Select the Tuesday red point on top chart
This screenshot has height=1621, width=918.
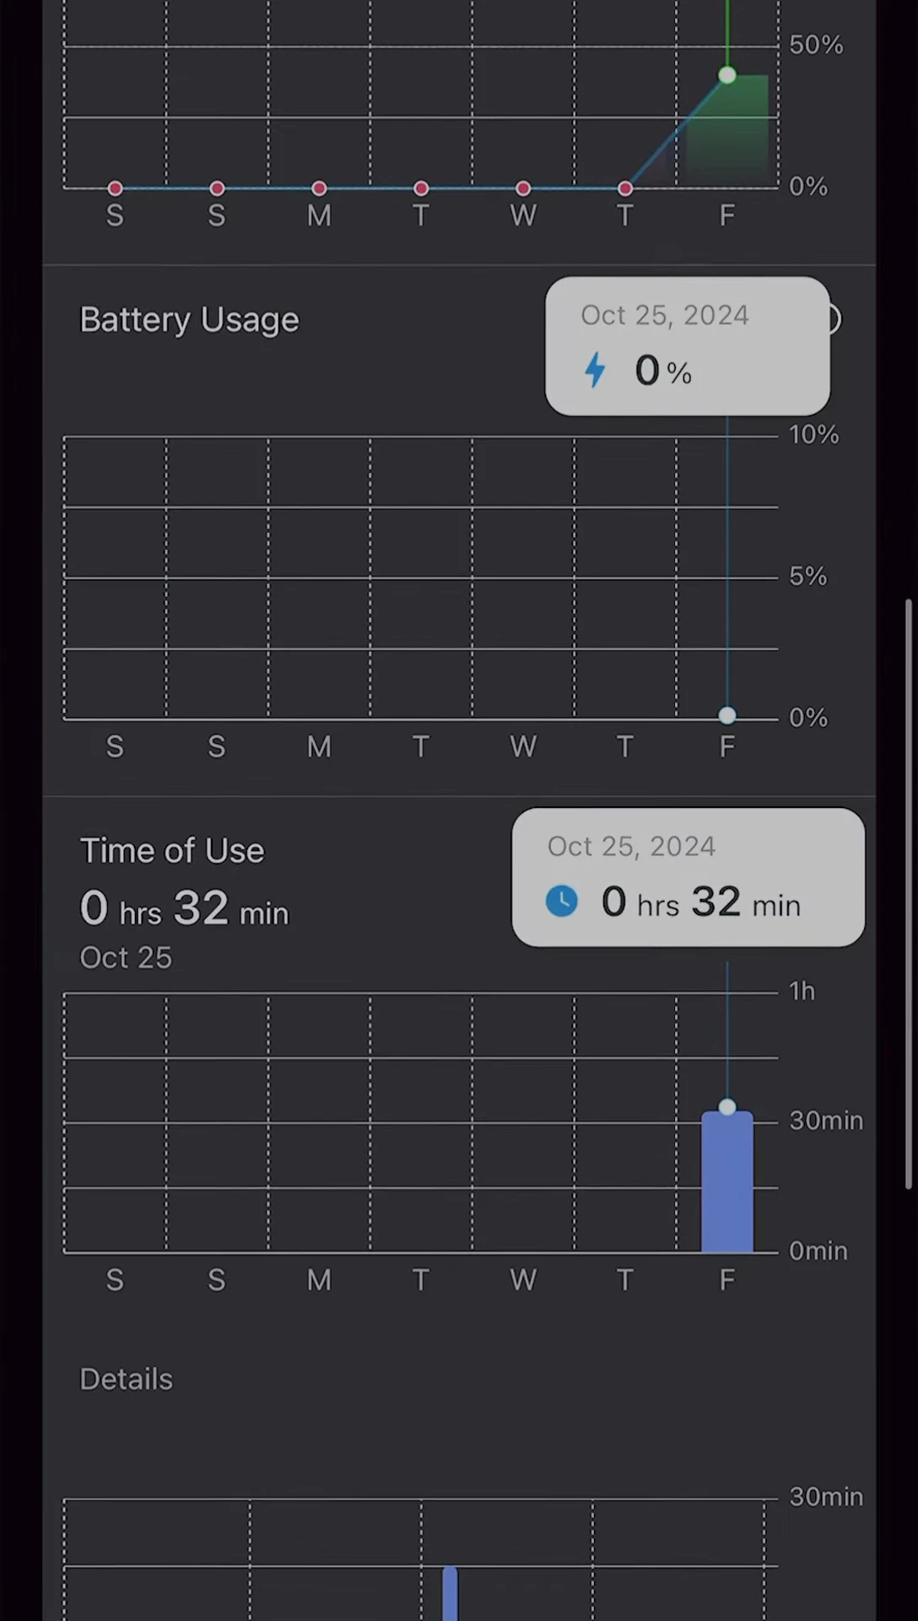coord(421,188)
